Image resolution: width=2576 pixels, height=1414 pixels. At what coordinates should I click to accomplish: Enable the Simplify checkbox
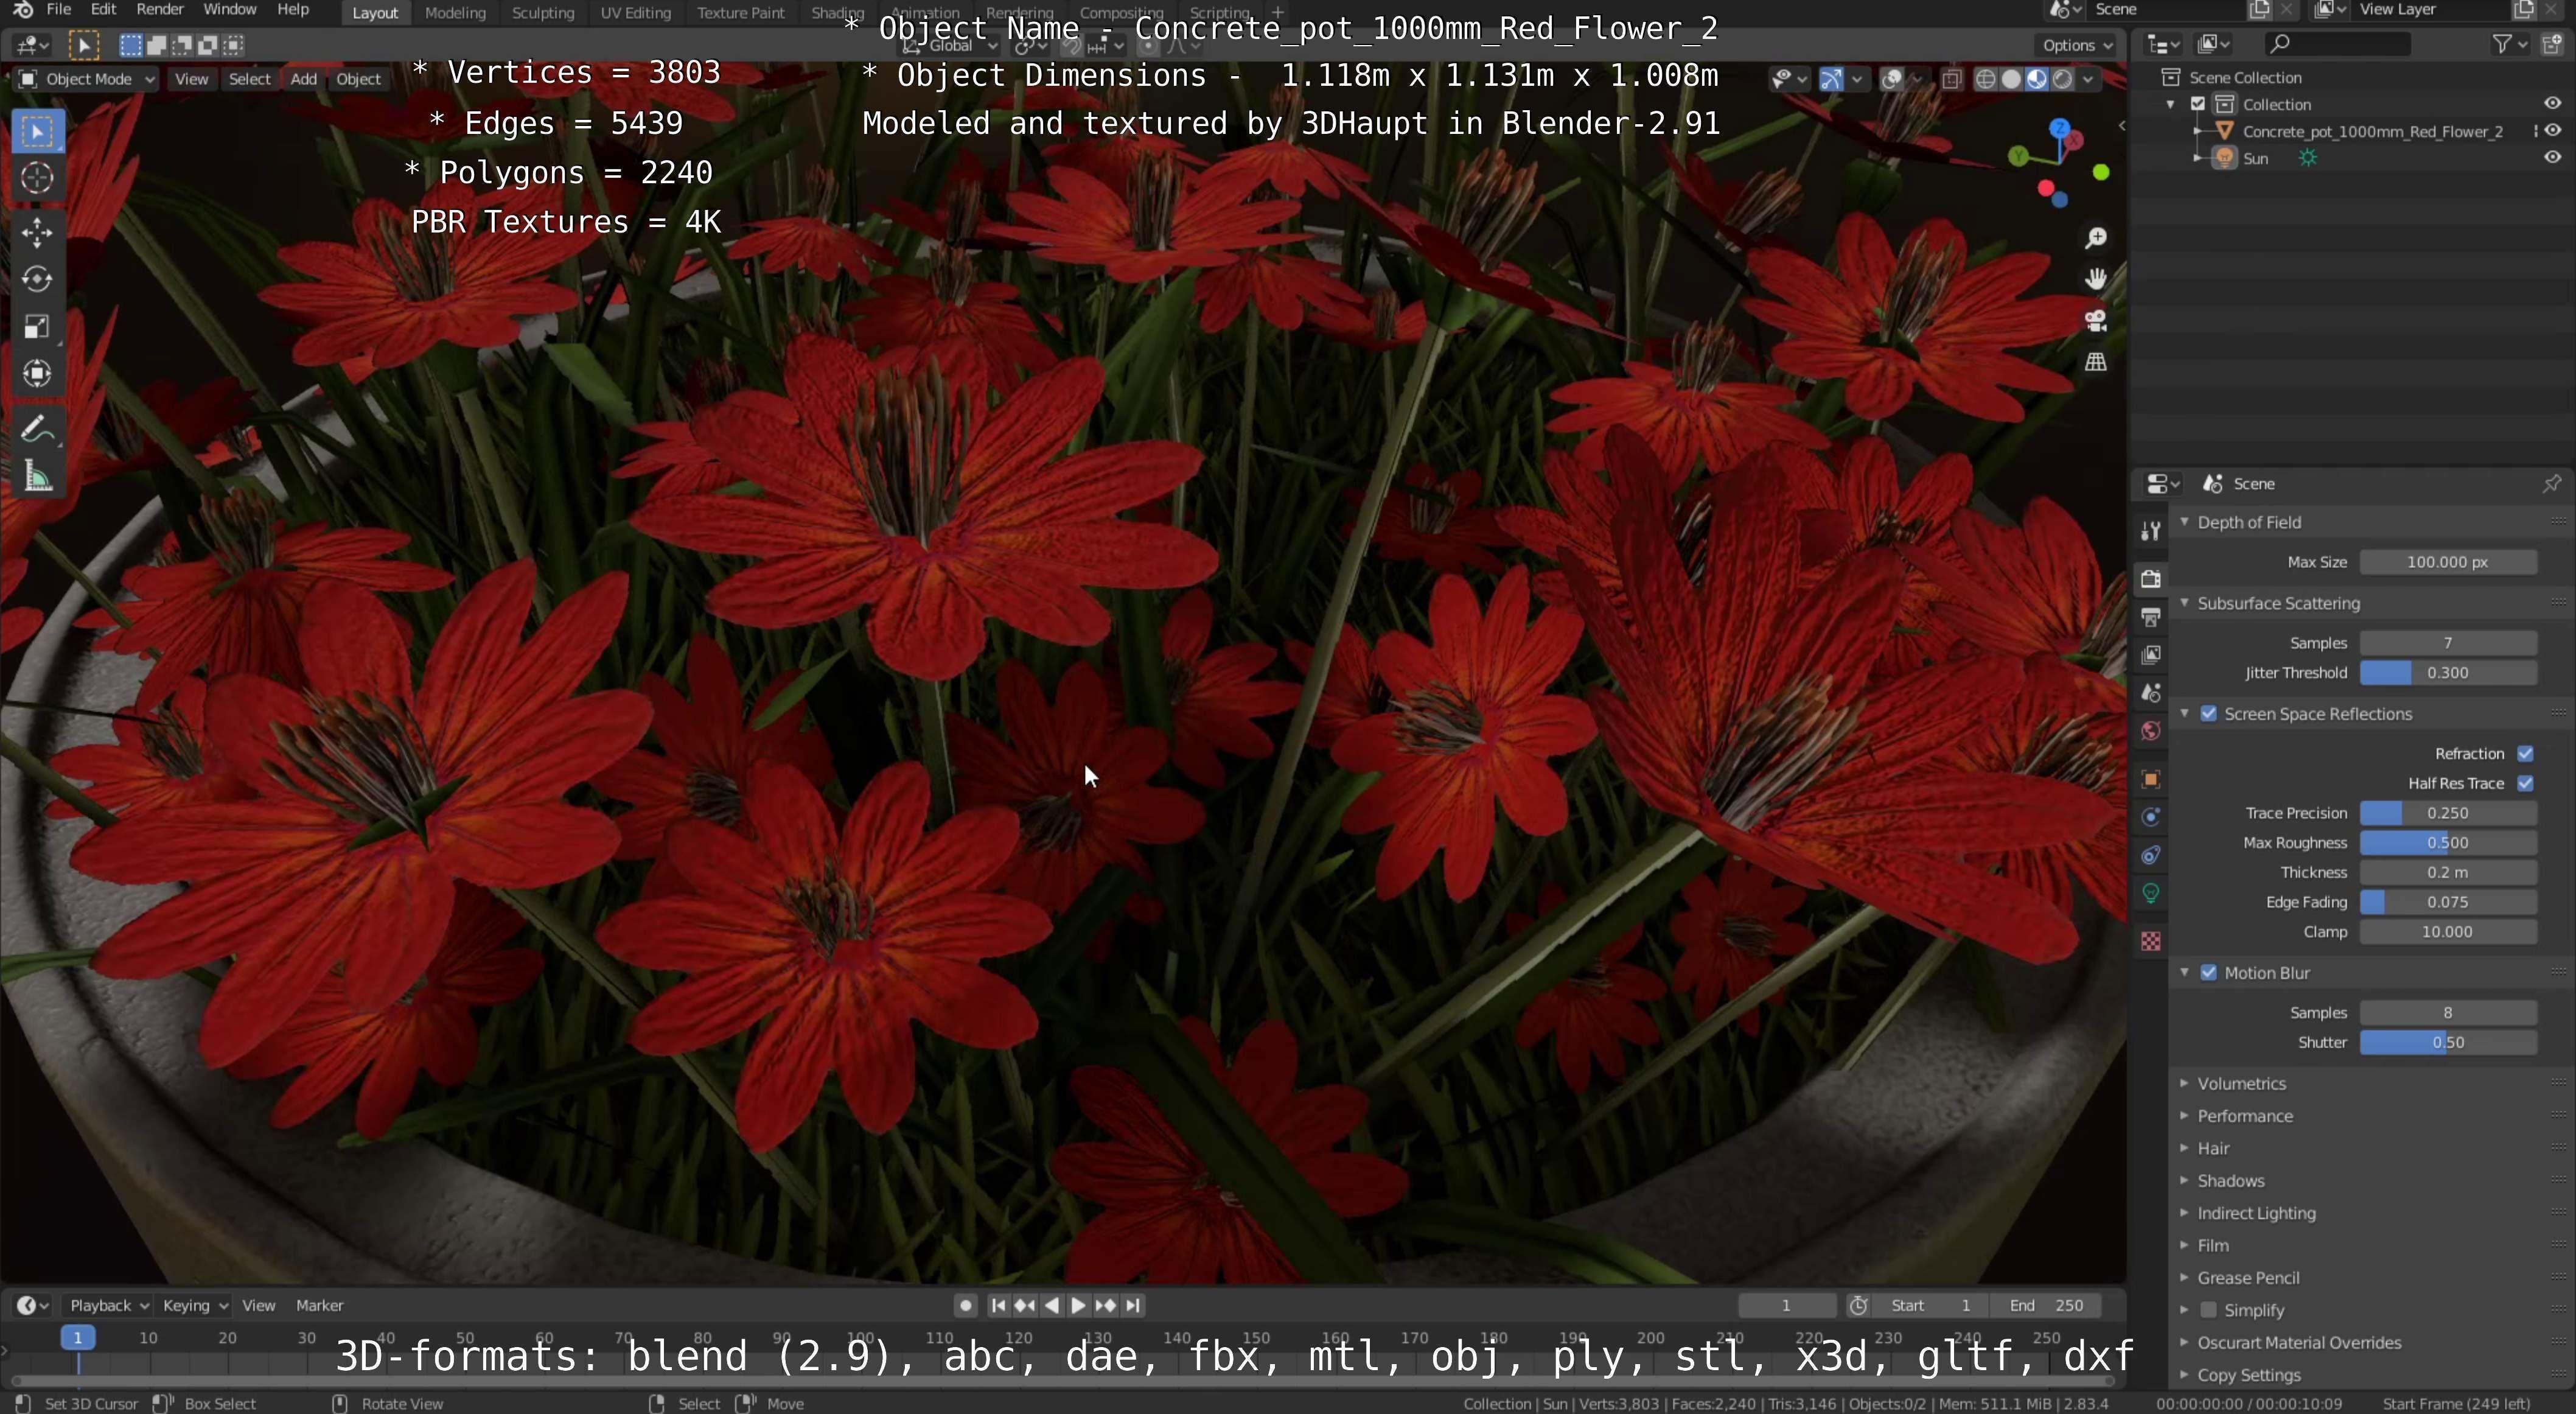tap(2208, 1310)
